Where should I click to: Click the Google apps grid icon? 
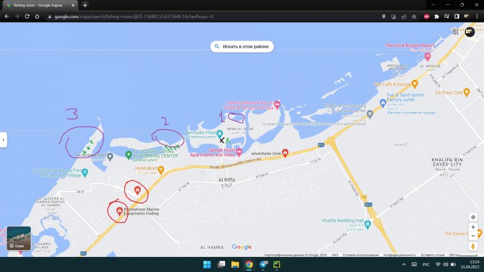click(455, 31)
